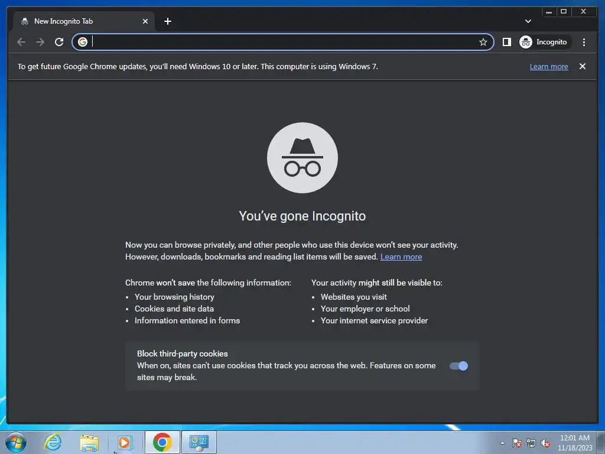Click the forward navigation arrow
605x454 pixels.
click(40, 42)
